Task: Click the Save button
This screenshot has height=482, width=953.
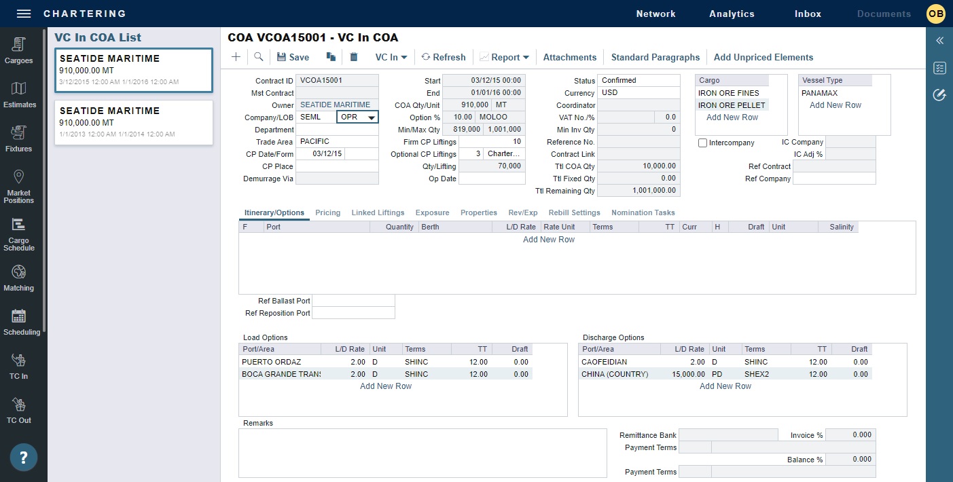Action: [293, 58]
